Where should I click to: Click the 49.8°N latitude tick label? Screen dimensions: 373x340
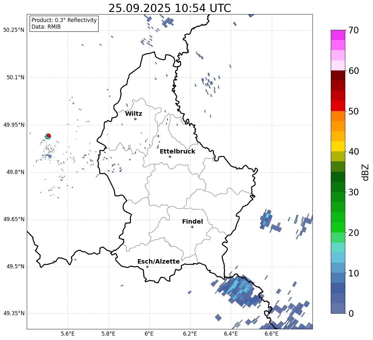tap(15, 172)
